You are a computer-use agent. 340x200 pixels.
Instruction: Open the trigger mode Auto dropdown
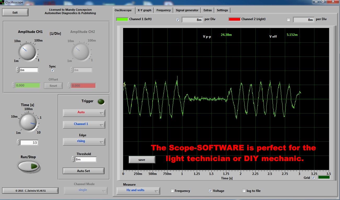pyautogui.click(x=84, y=113)
